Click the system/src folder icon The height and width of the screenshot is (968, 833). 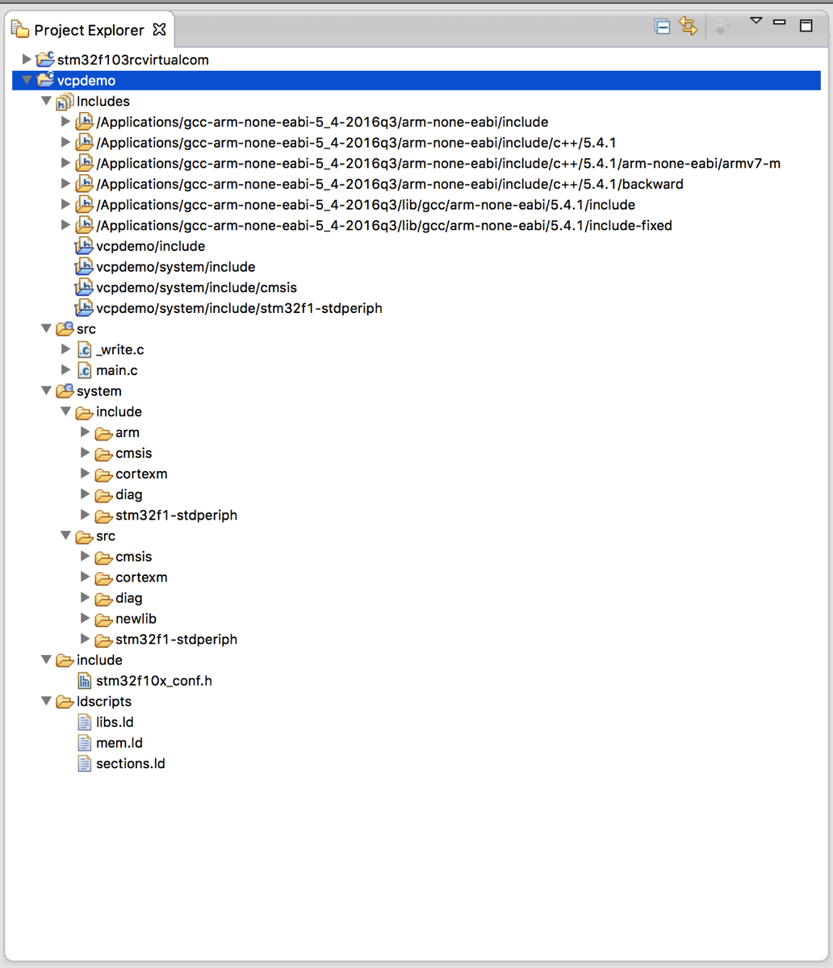(84, 536)
